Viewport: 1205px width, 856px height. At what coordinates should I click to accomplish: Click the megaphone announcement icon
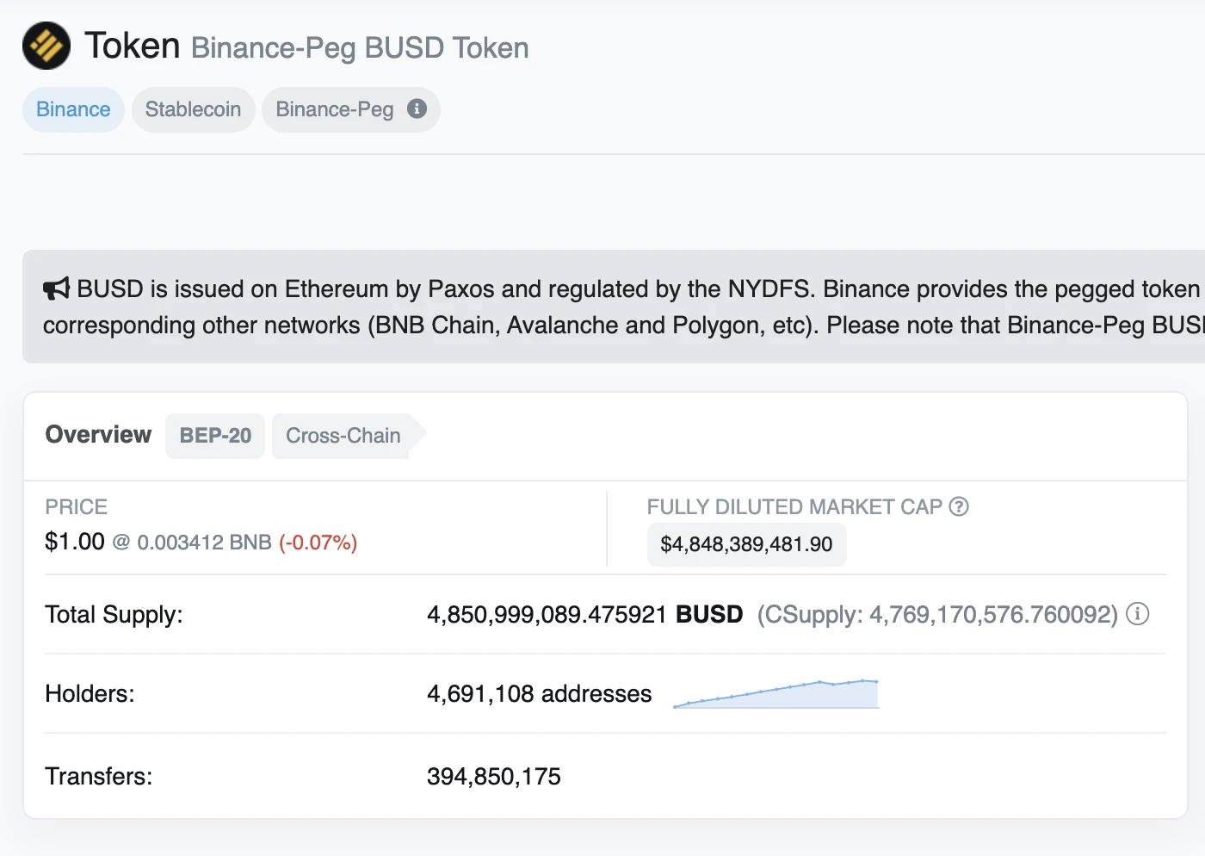pyautogui.click(x=56, y=288)
